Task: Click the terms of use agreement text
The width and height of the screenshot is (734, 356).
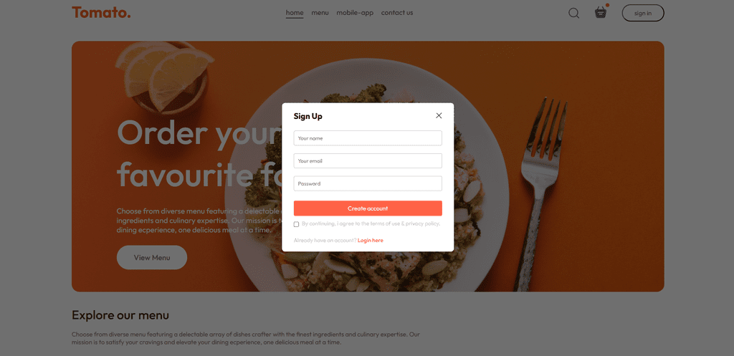Action: click(371, 223)
